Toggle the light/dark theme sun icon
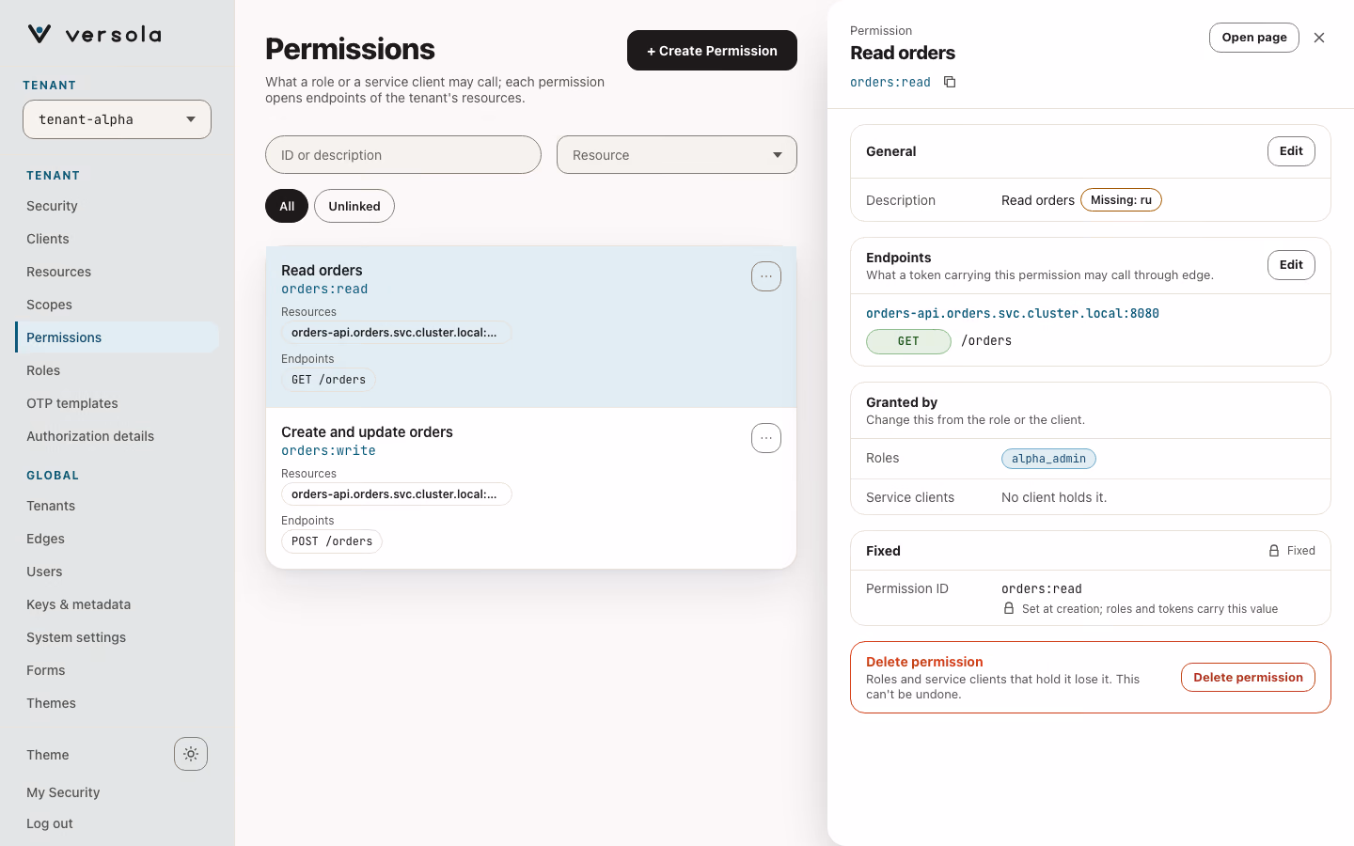Screen dimensions: 1354x846 point(191,754)
